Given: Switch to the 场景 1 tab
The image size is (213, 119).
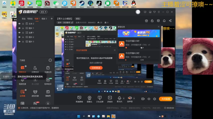Looking at the screenshot, I should point(37,19).
